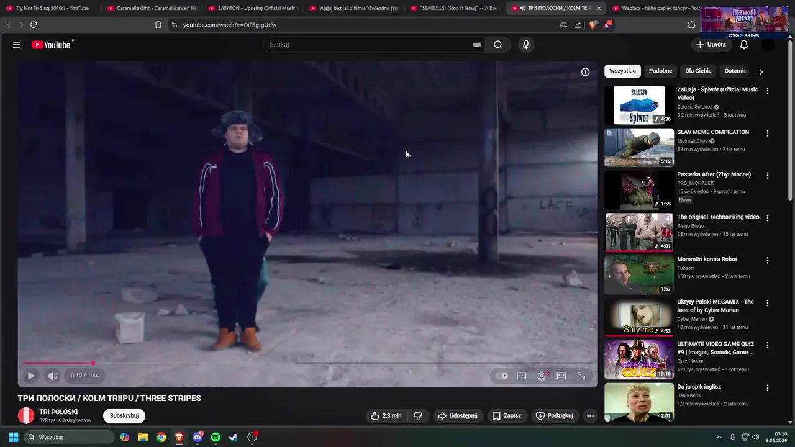Open options for Du ju spik inglisz

768,388
